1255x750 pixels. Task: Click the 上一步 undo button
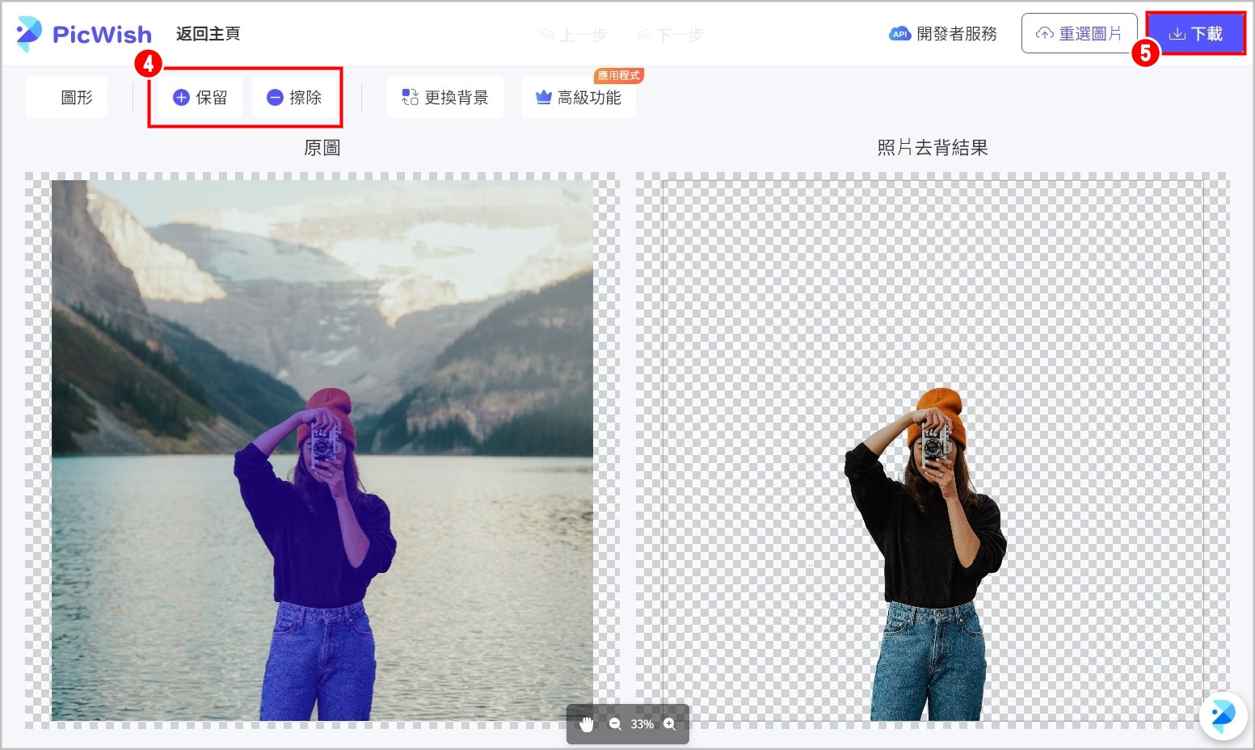pyautogui.click(x=574, y=35)
